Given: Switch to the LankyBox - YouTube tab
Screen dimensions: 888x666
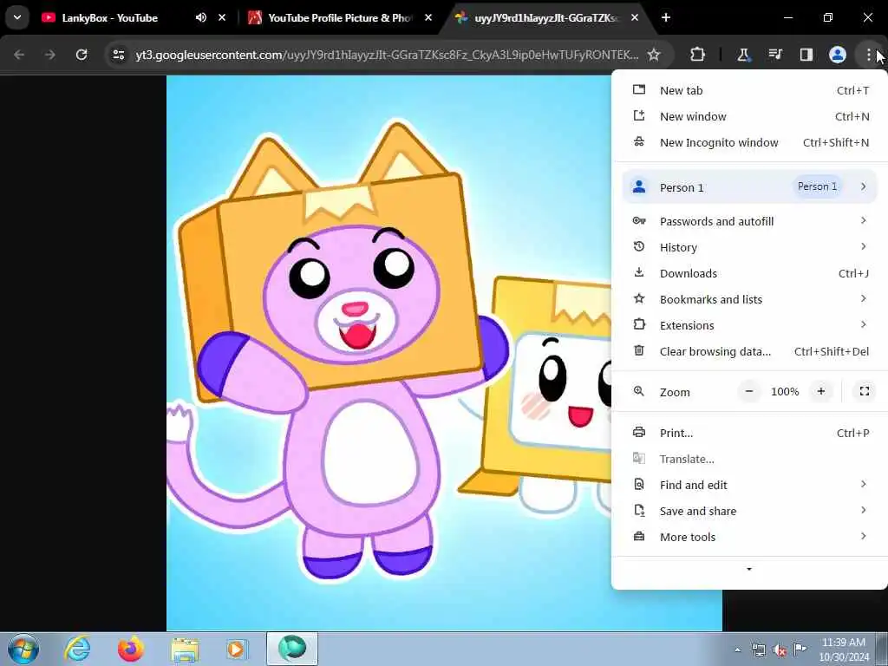Looking at the screenshot, I should [x=110, y=17].
